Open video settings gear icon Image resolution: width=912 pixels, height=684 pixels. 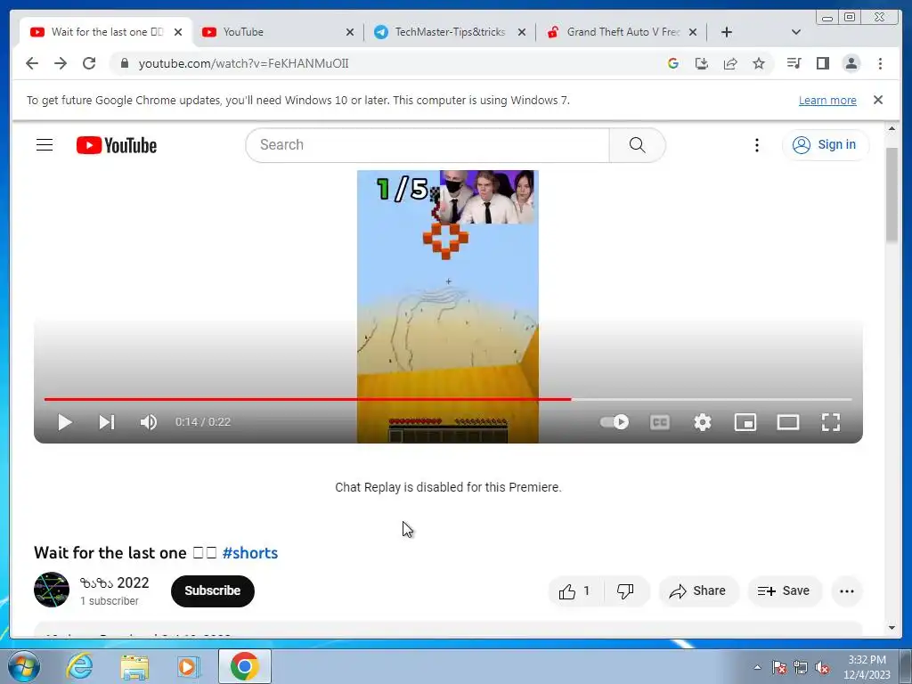click(703, 422)
